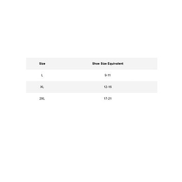Click the Size column header

pyautogui.click(x=42, y=63)
